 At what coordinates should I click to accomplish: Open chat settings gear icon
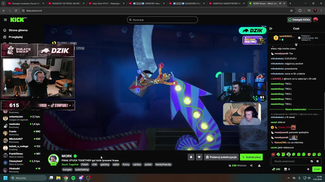click(308, 169)
